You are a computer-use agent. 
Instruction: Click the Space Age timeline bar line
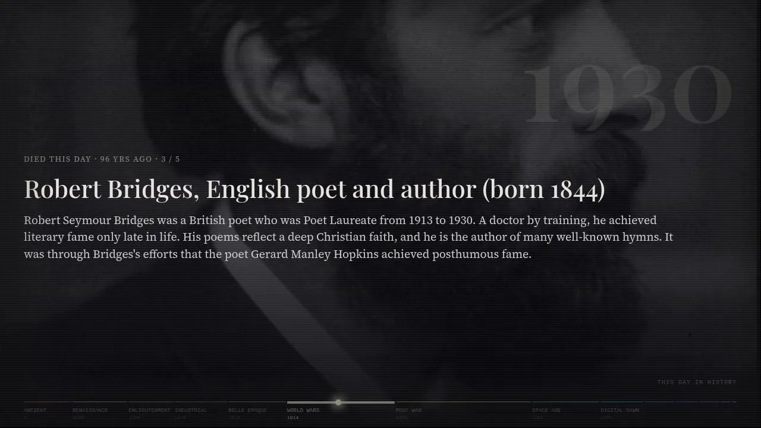tap(565, 402)
